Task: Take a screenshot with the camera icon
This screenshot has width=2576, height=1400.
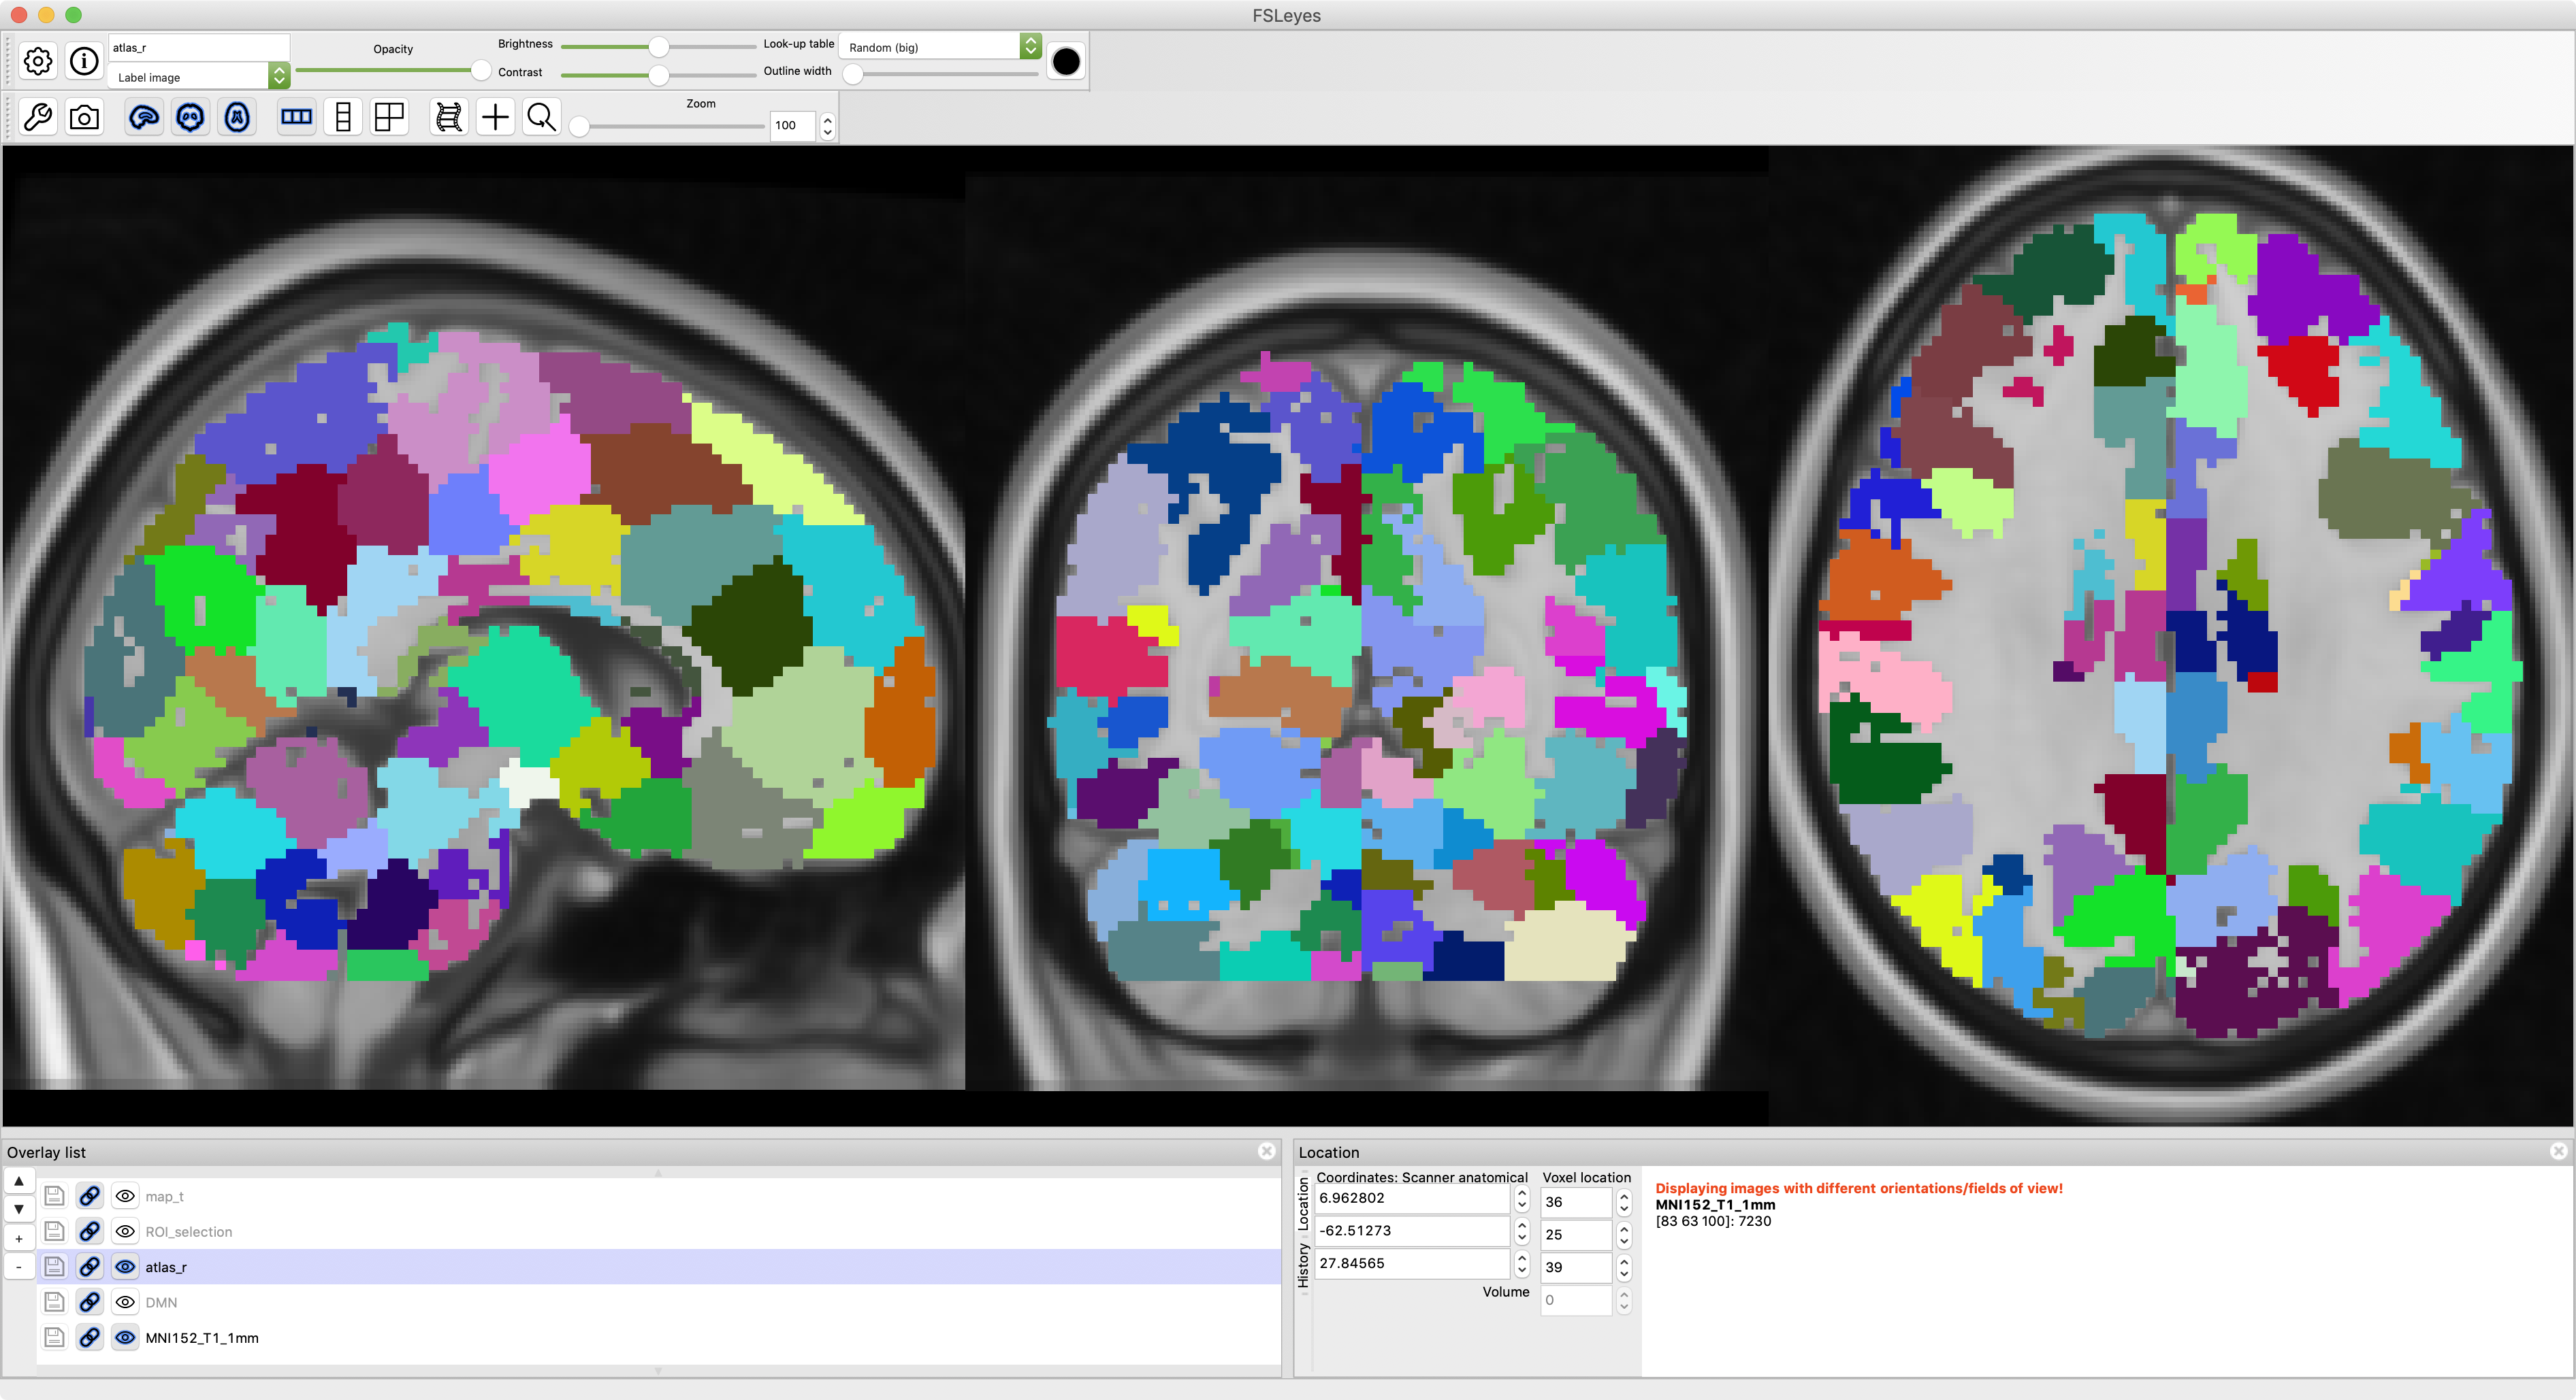Action: [85, 118]
